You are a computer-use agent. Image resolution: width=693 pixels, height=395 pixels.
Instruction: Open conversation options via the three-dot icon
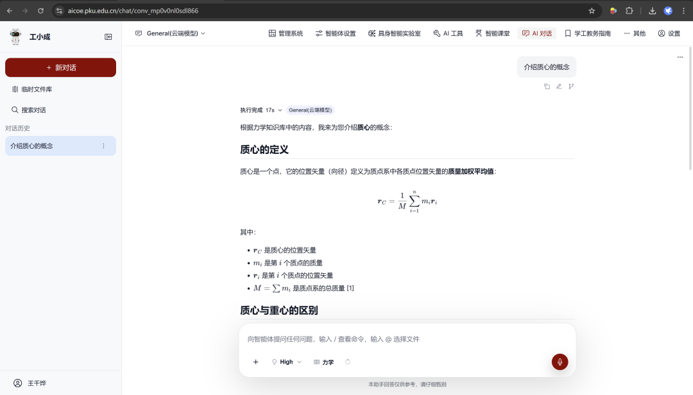103,146
